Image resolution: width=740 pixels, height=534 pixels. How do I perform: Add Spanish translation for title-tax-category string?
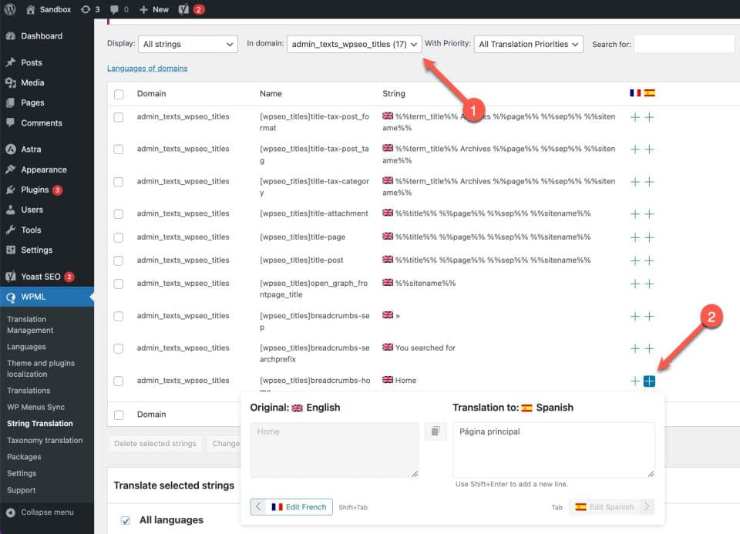[649, 182]
